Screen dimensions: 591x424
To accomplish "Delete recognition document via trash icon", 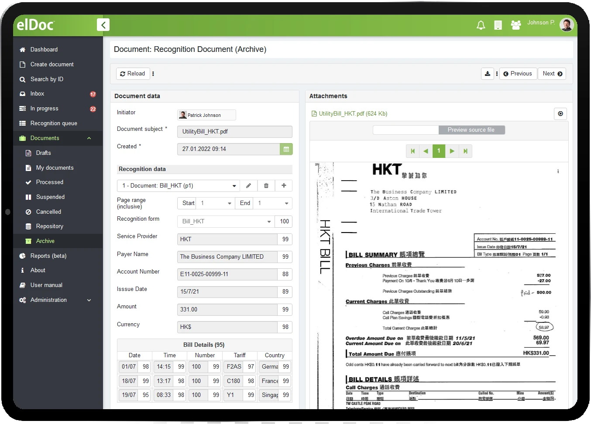I will tap(266, 186).
